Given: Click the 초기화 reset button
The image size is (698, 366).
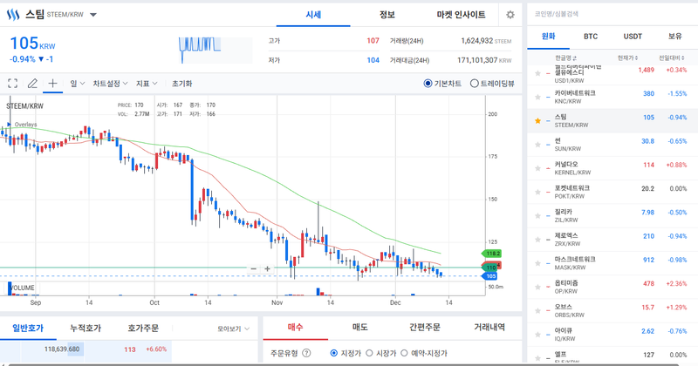Looking at the screenshot, I should click(181, 84).
